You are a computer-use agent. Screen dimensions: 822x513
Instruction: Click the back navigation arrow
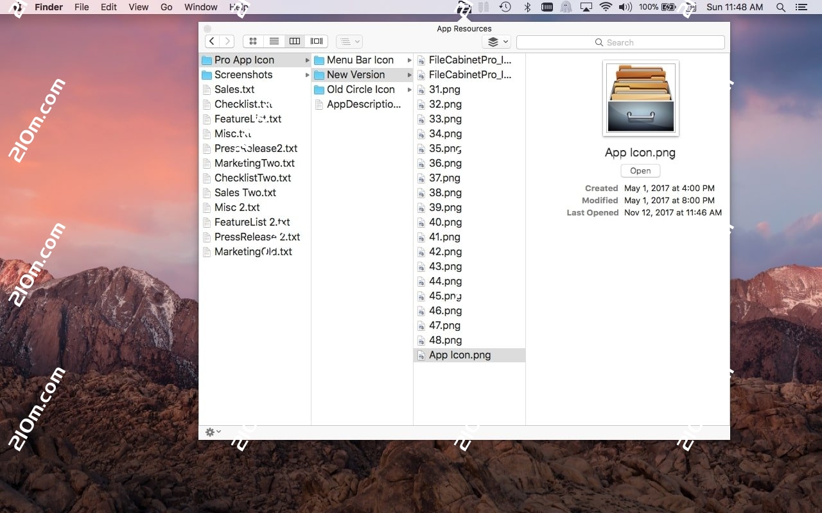pyautogui.click(x=211, y=40)
